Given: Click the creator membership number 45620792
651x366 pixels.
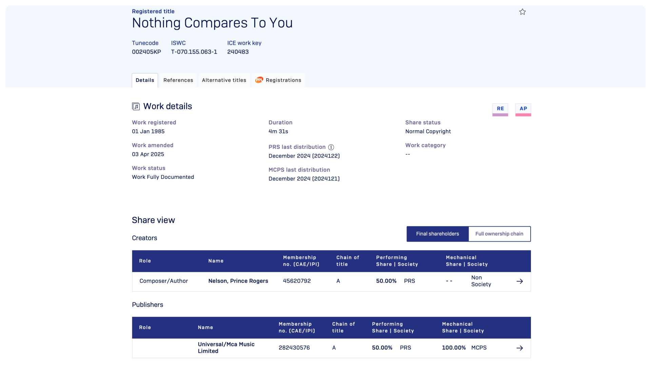Looking at the screenshot, I should [x=297, y=281].
